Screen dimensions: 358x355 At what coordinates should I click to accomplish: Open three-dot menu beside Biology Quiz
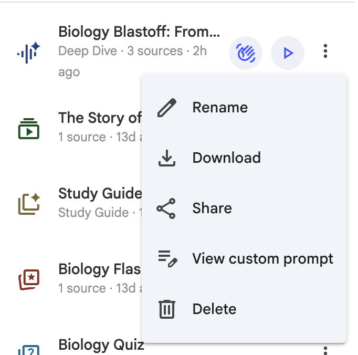[325, 350]
